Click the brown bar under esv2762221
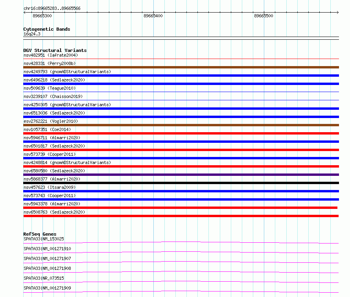350x297 pixels. coord(181,125)
